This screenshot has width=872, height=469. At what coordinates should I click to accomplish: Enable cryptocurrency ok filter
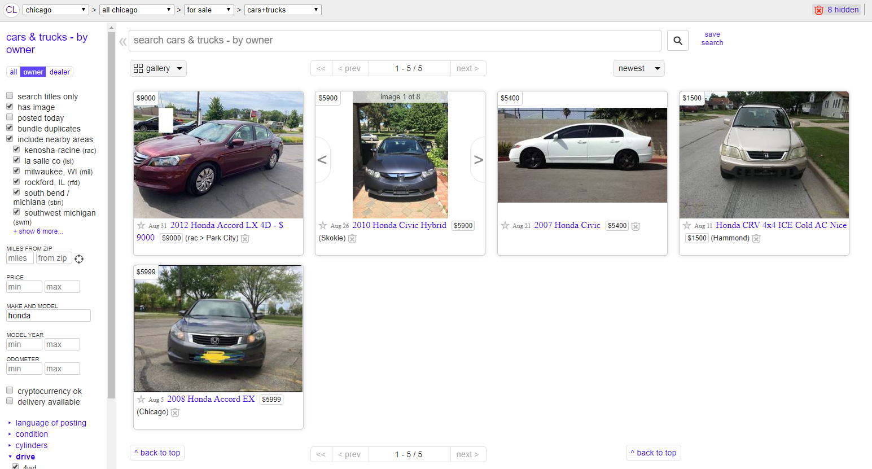coord(10,391)
